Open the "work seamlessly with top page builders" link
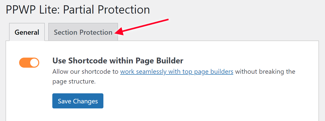Image resolution: width=325 pixels, height=121 pixels. coord(177,72)
